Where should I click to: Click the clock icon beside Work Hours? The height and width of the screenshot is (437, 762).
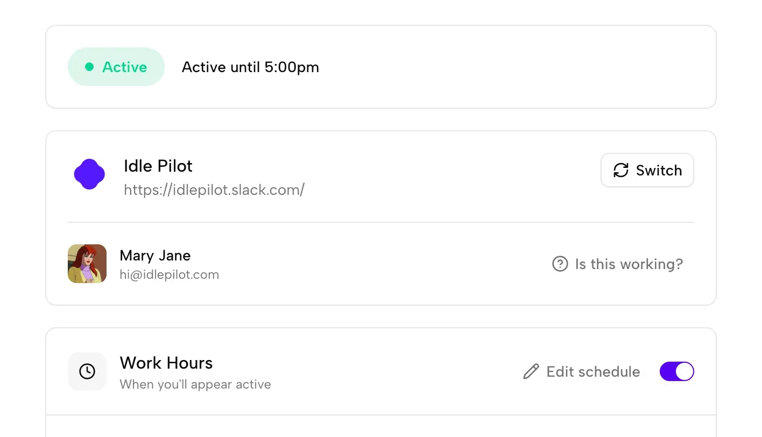click(x=87, y=371)
